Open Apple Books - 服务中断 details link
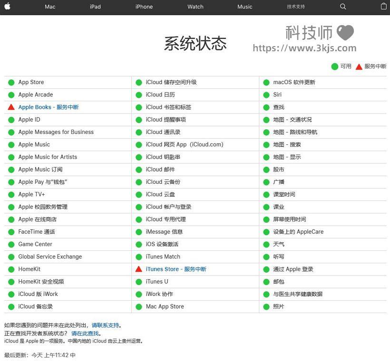The height and width of the screenshot is (361, 390). point(49,107)
